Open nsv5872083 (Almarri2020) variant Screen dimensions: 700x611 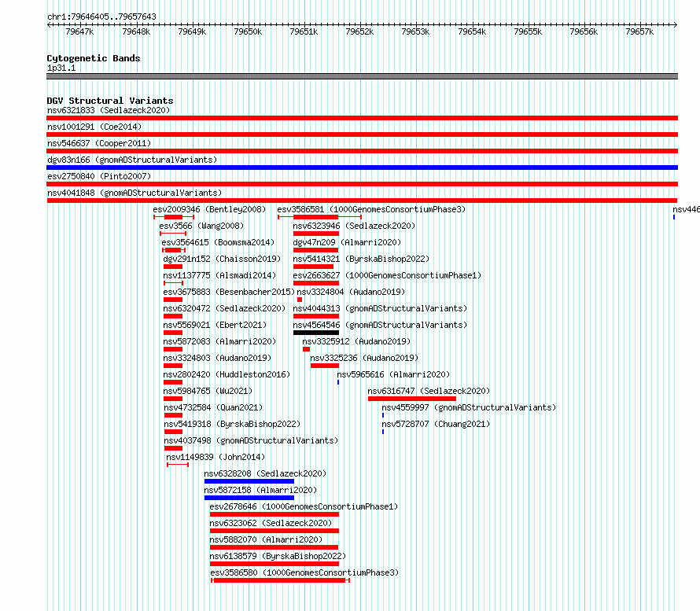(219, 341)
